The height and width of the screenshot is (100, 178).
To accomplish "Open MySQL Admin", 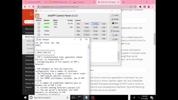I will click(86, 27).
